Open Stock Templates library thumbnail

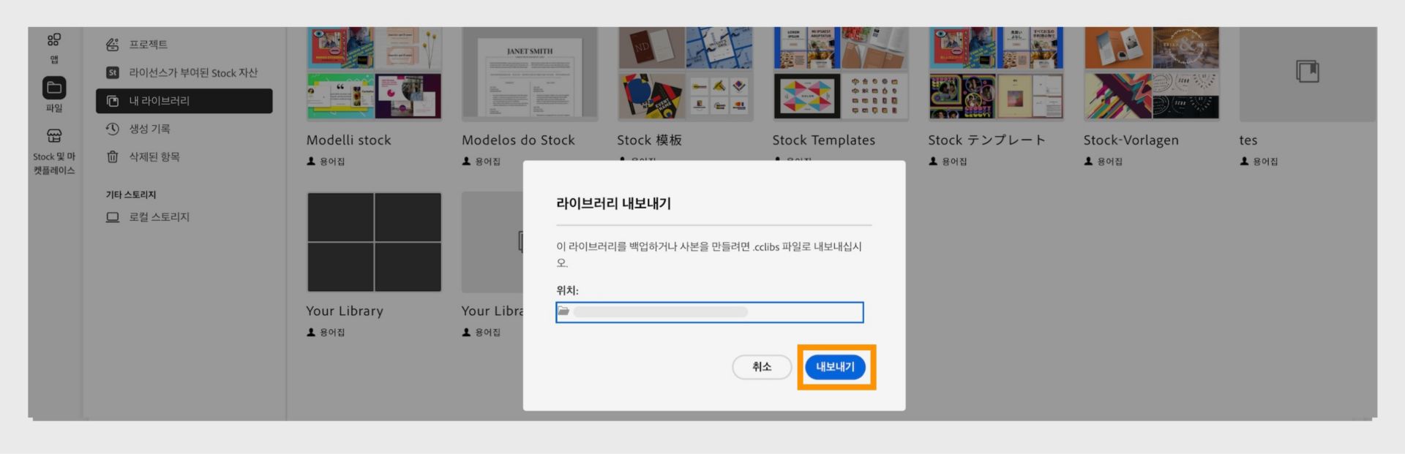[x=841, y=73]
